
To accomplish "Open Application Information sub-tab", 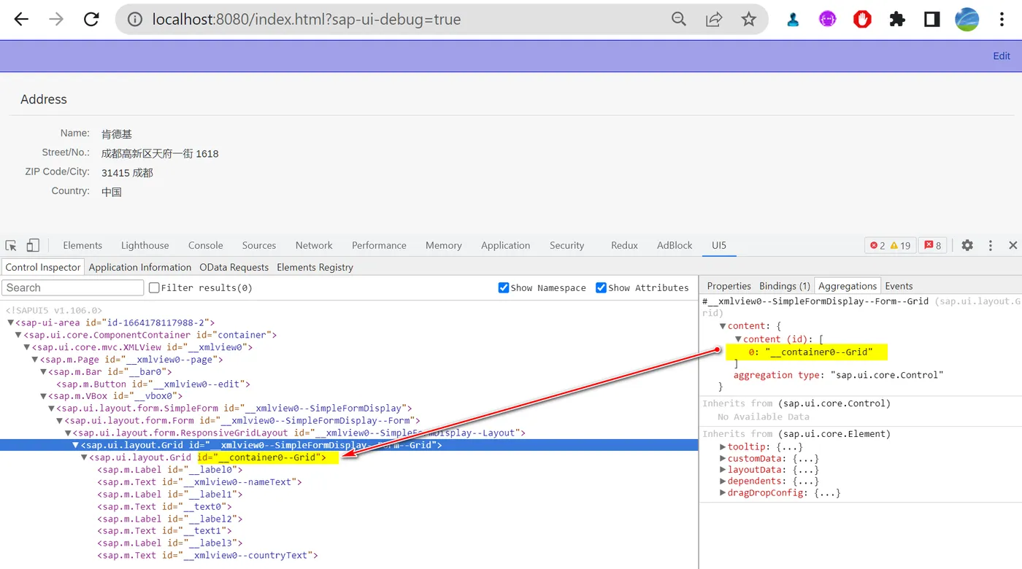I will click(140, 267).
